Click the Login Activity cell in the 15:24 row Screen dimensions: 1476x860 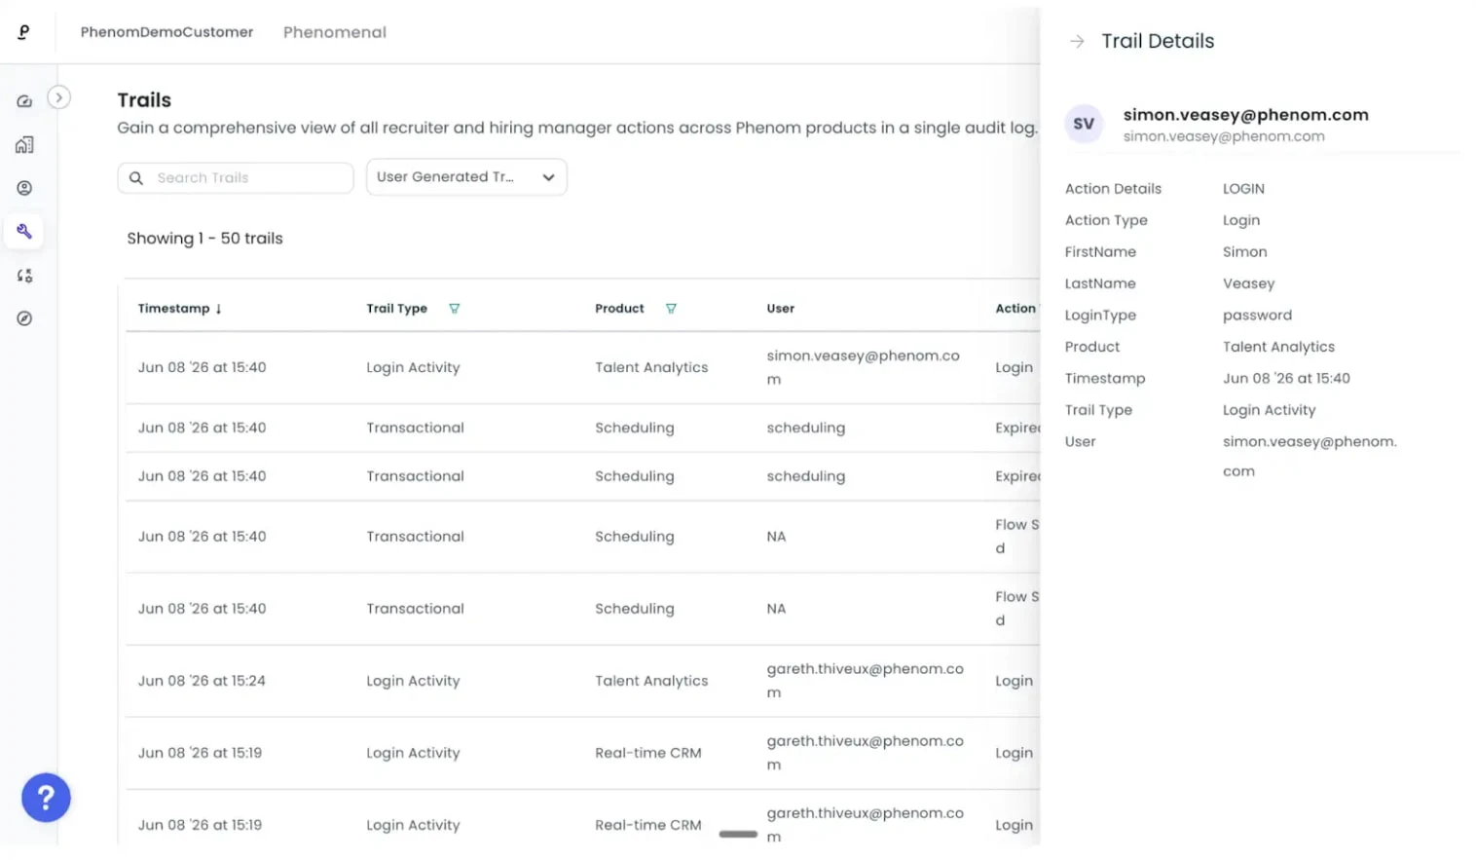click(x=413, y=681)
